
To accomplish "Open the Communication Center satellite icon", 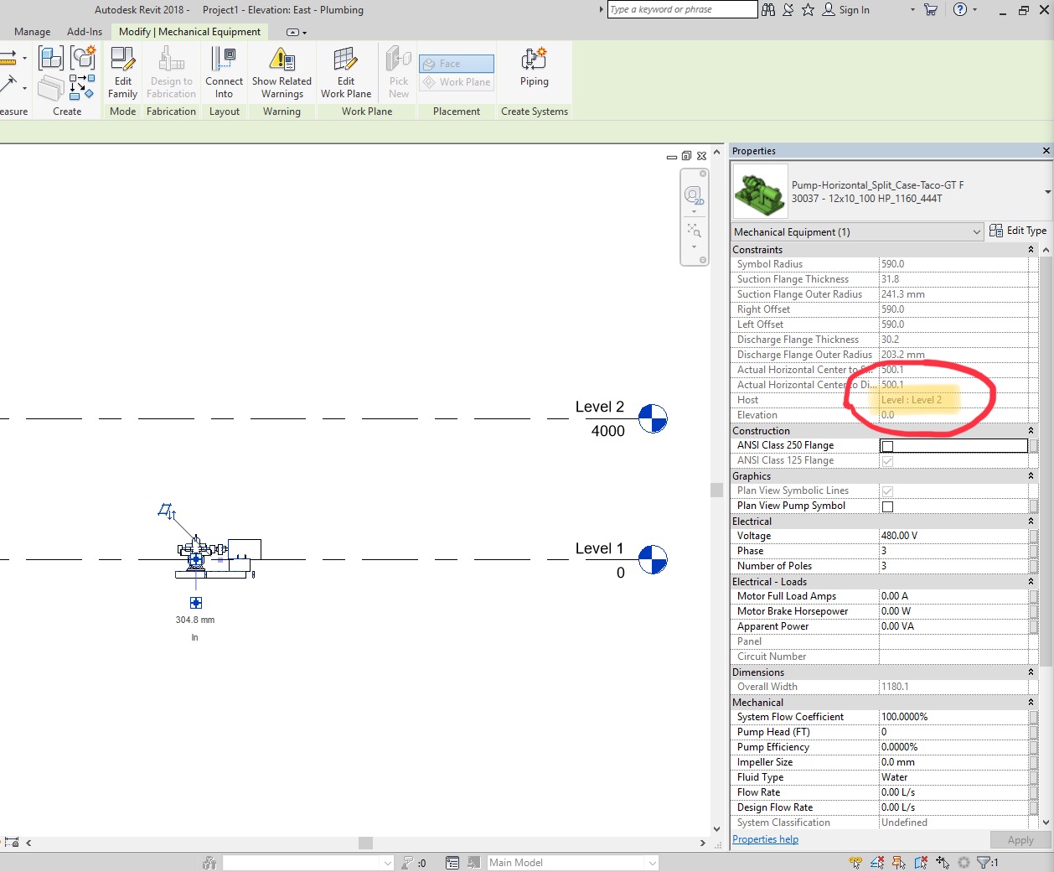I will (x=788, y=10).
